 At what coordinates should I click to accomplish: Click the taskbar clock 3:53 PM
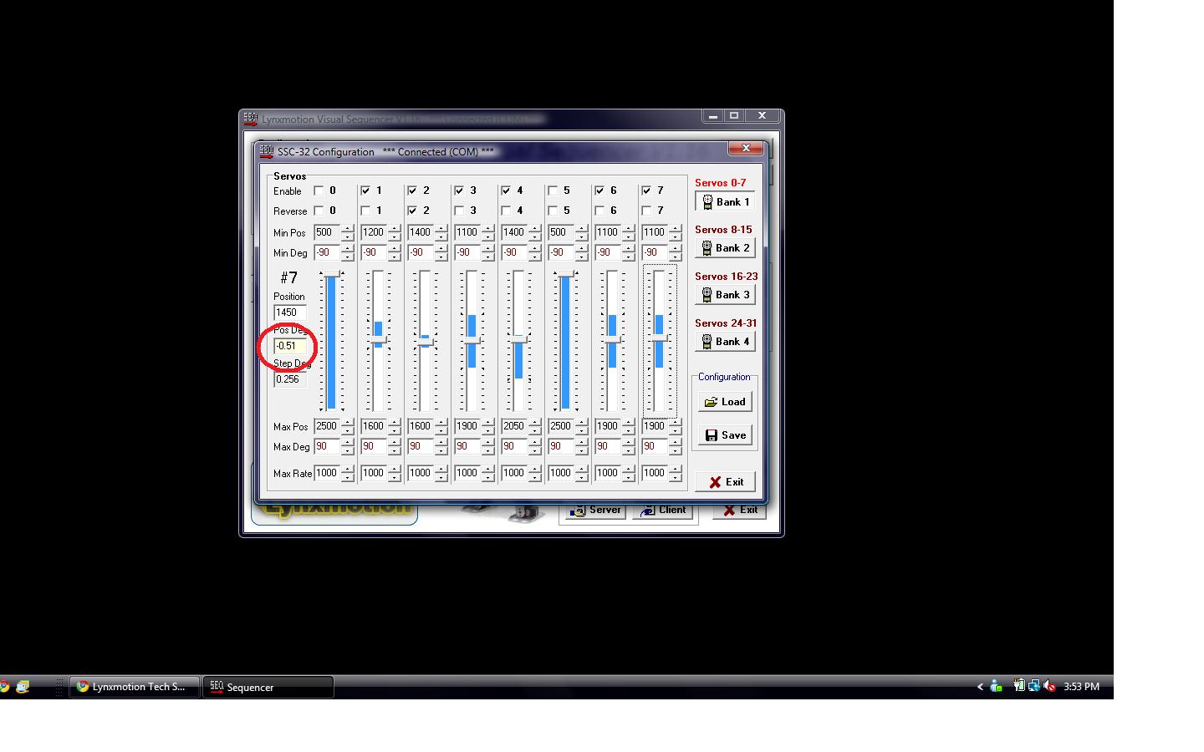pos(1081,687)
